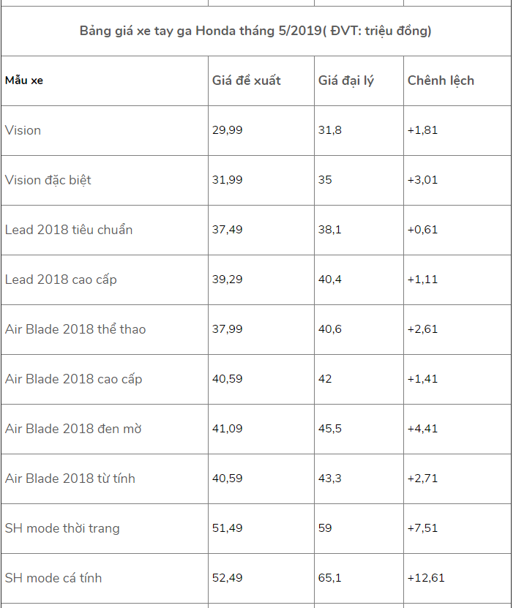Click the "Mẫu xe" column header
Image resolution: width=516 pixels, height=608 pixels.
(x=24, y=80)
